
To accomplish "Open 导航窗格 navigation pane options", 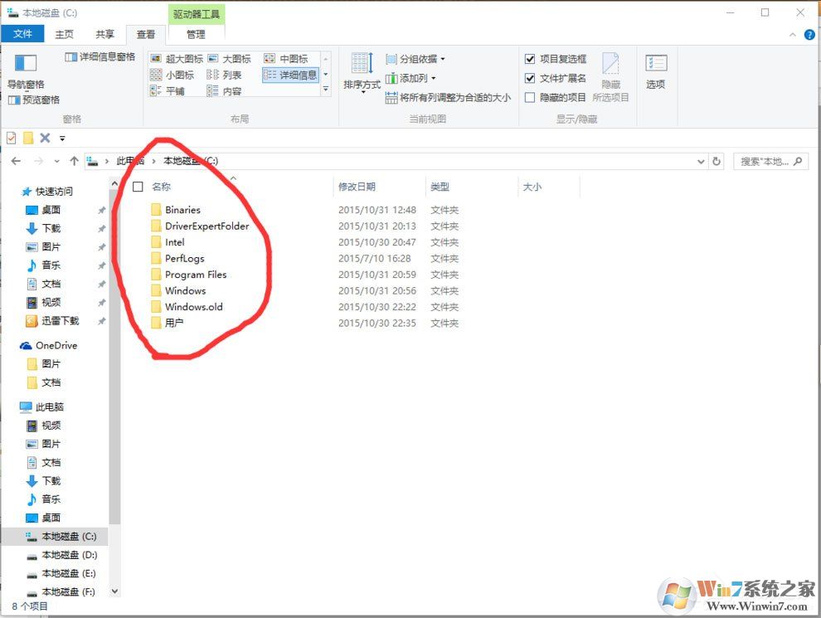I will tap(26, 83).
